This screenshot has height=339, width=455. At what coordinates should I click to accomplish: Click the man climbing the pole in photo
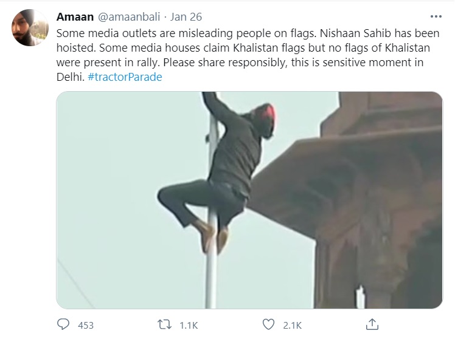(x=219, y=164)
